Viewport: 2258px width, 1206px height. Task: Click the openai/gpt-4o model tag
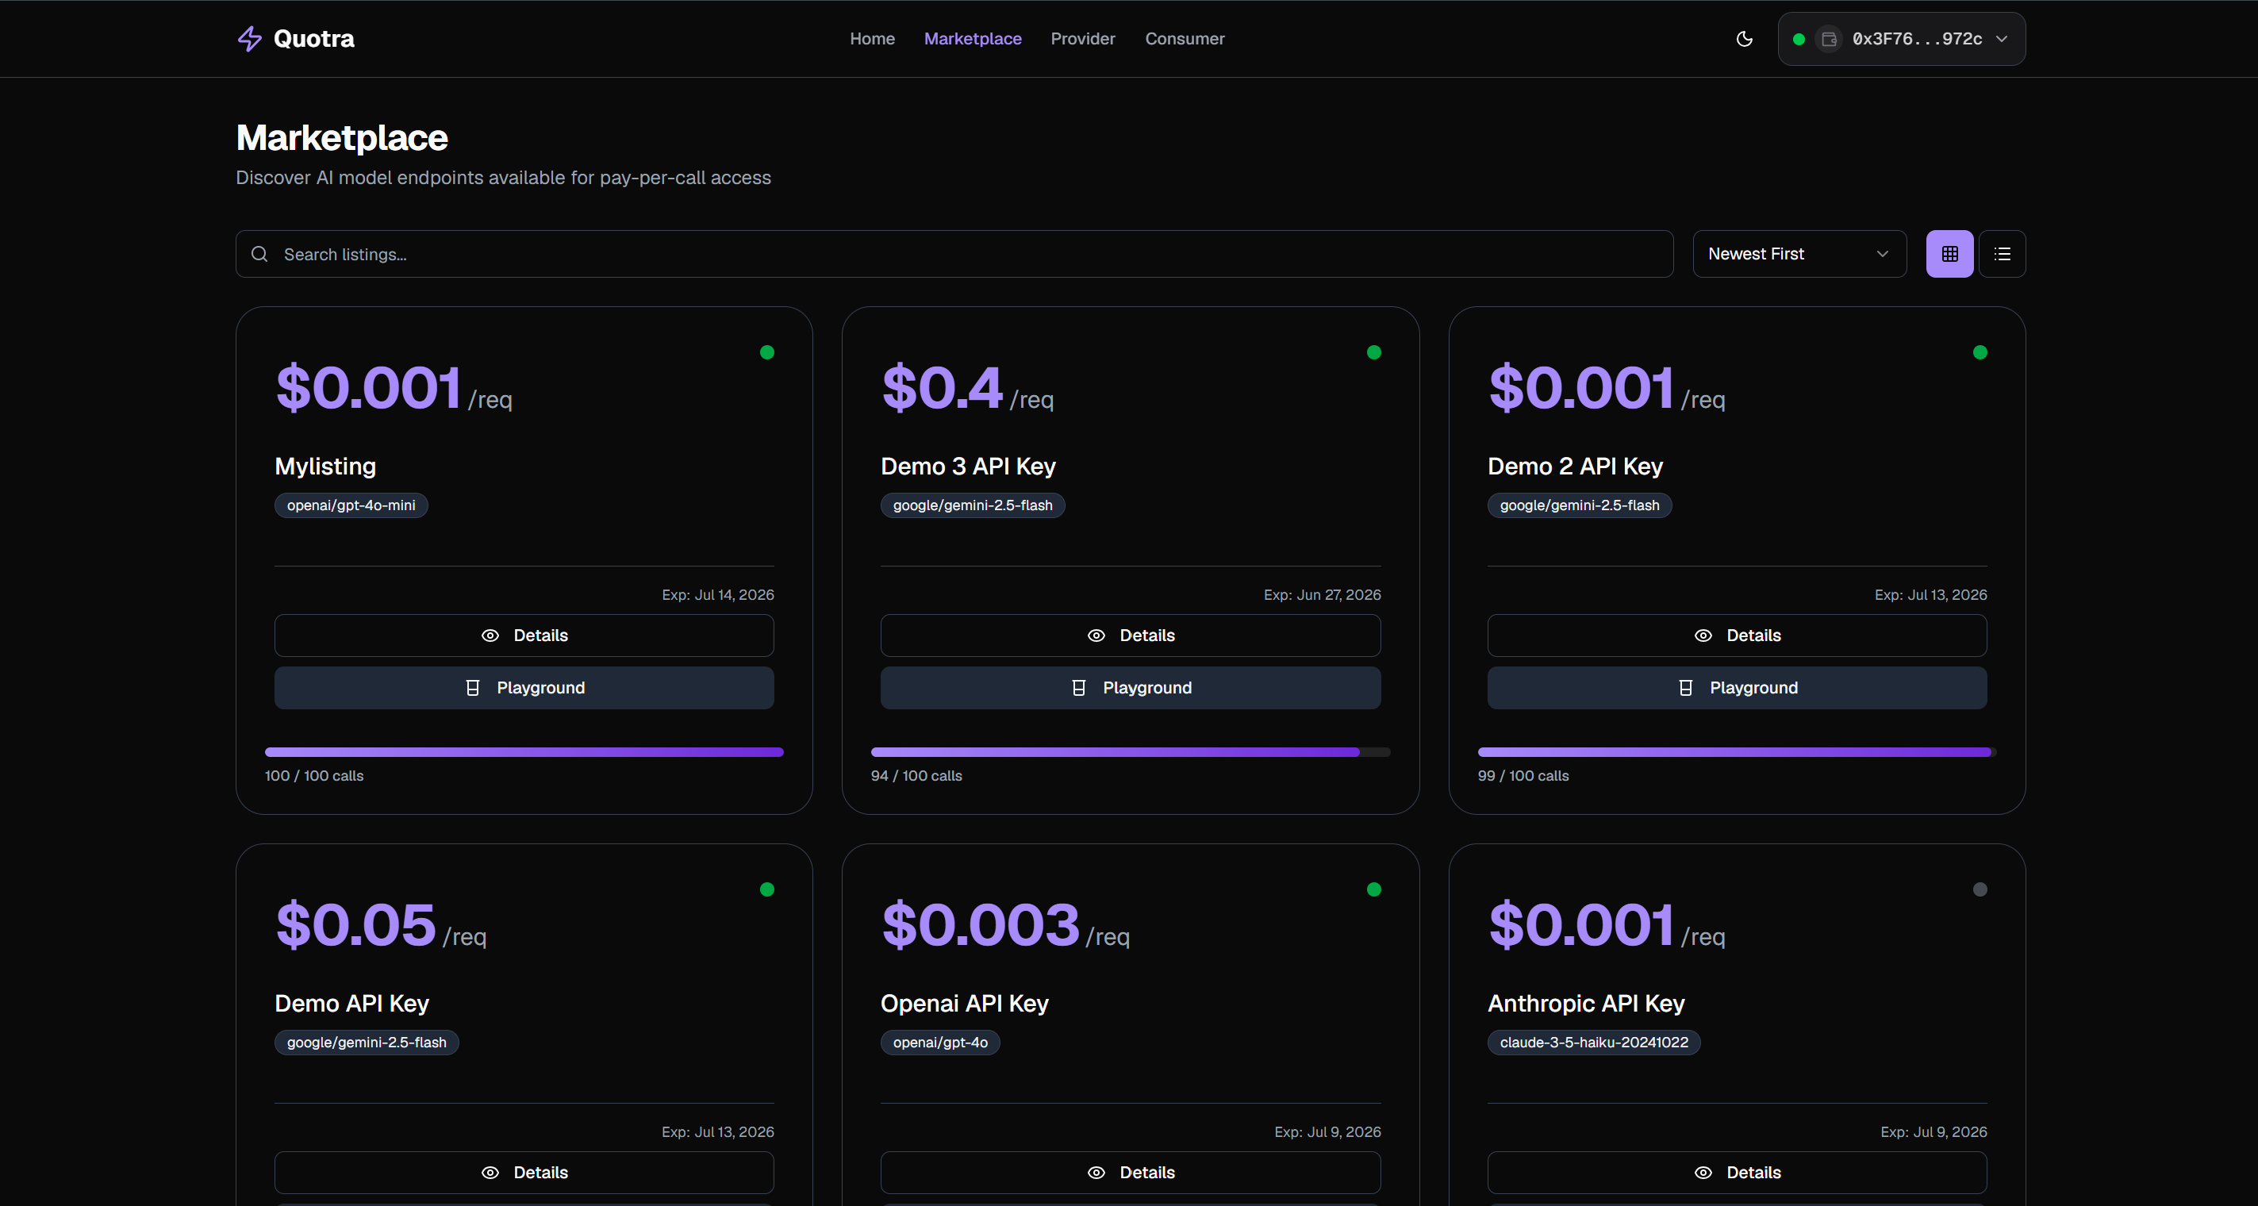pyautogui.click(x=940, y=1043)
